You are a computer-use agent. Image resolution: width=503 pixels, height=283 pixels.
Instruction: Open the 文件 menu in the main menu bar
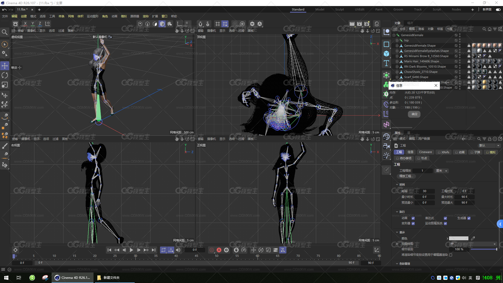click(5, 16)
